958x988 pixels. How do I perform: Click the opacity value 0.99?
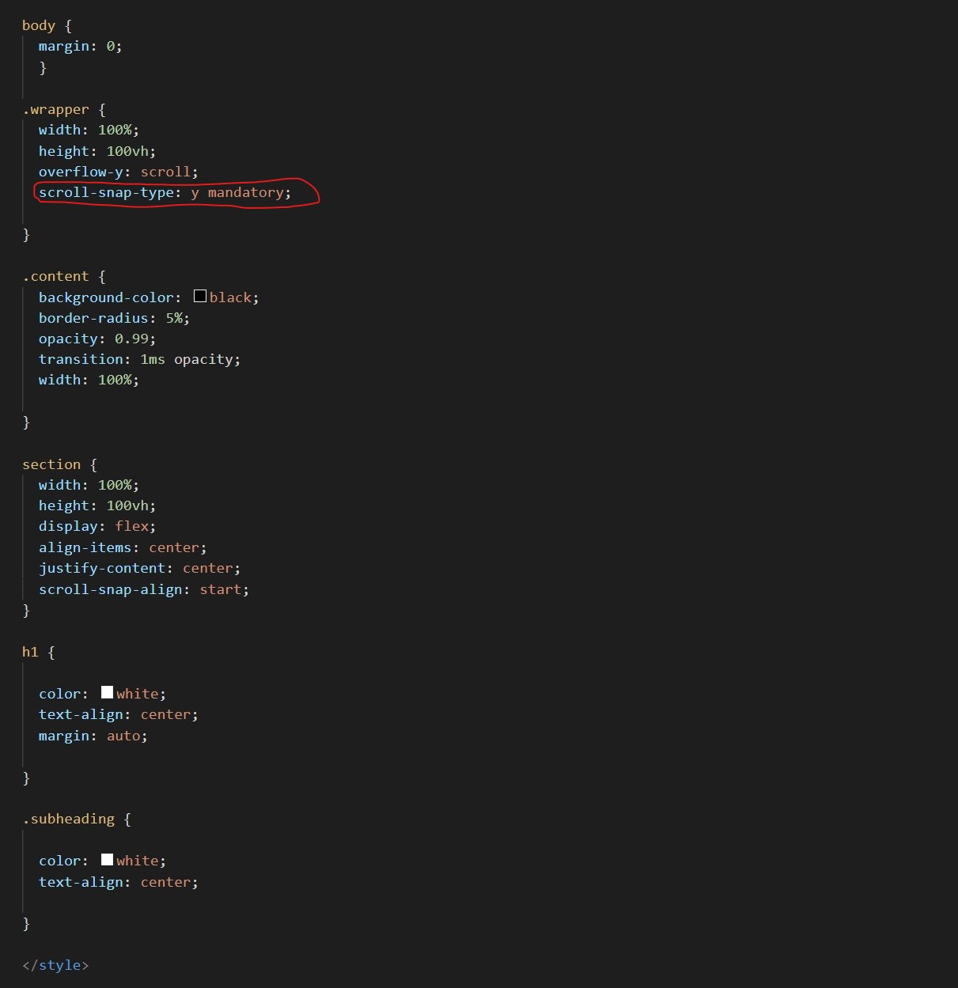[131, 339]
